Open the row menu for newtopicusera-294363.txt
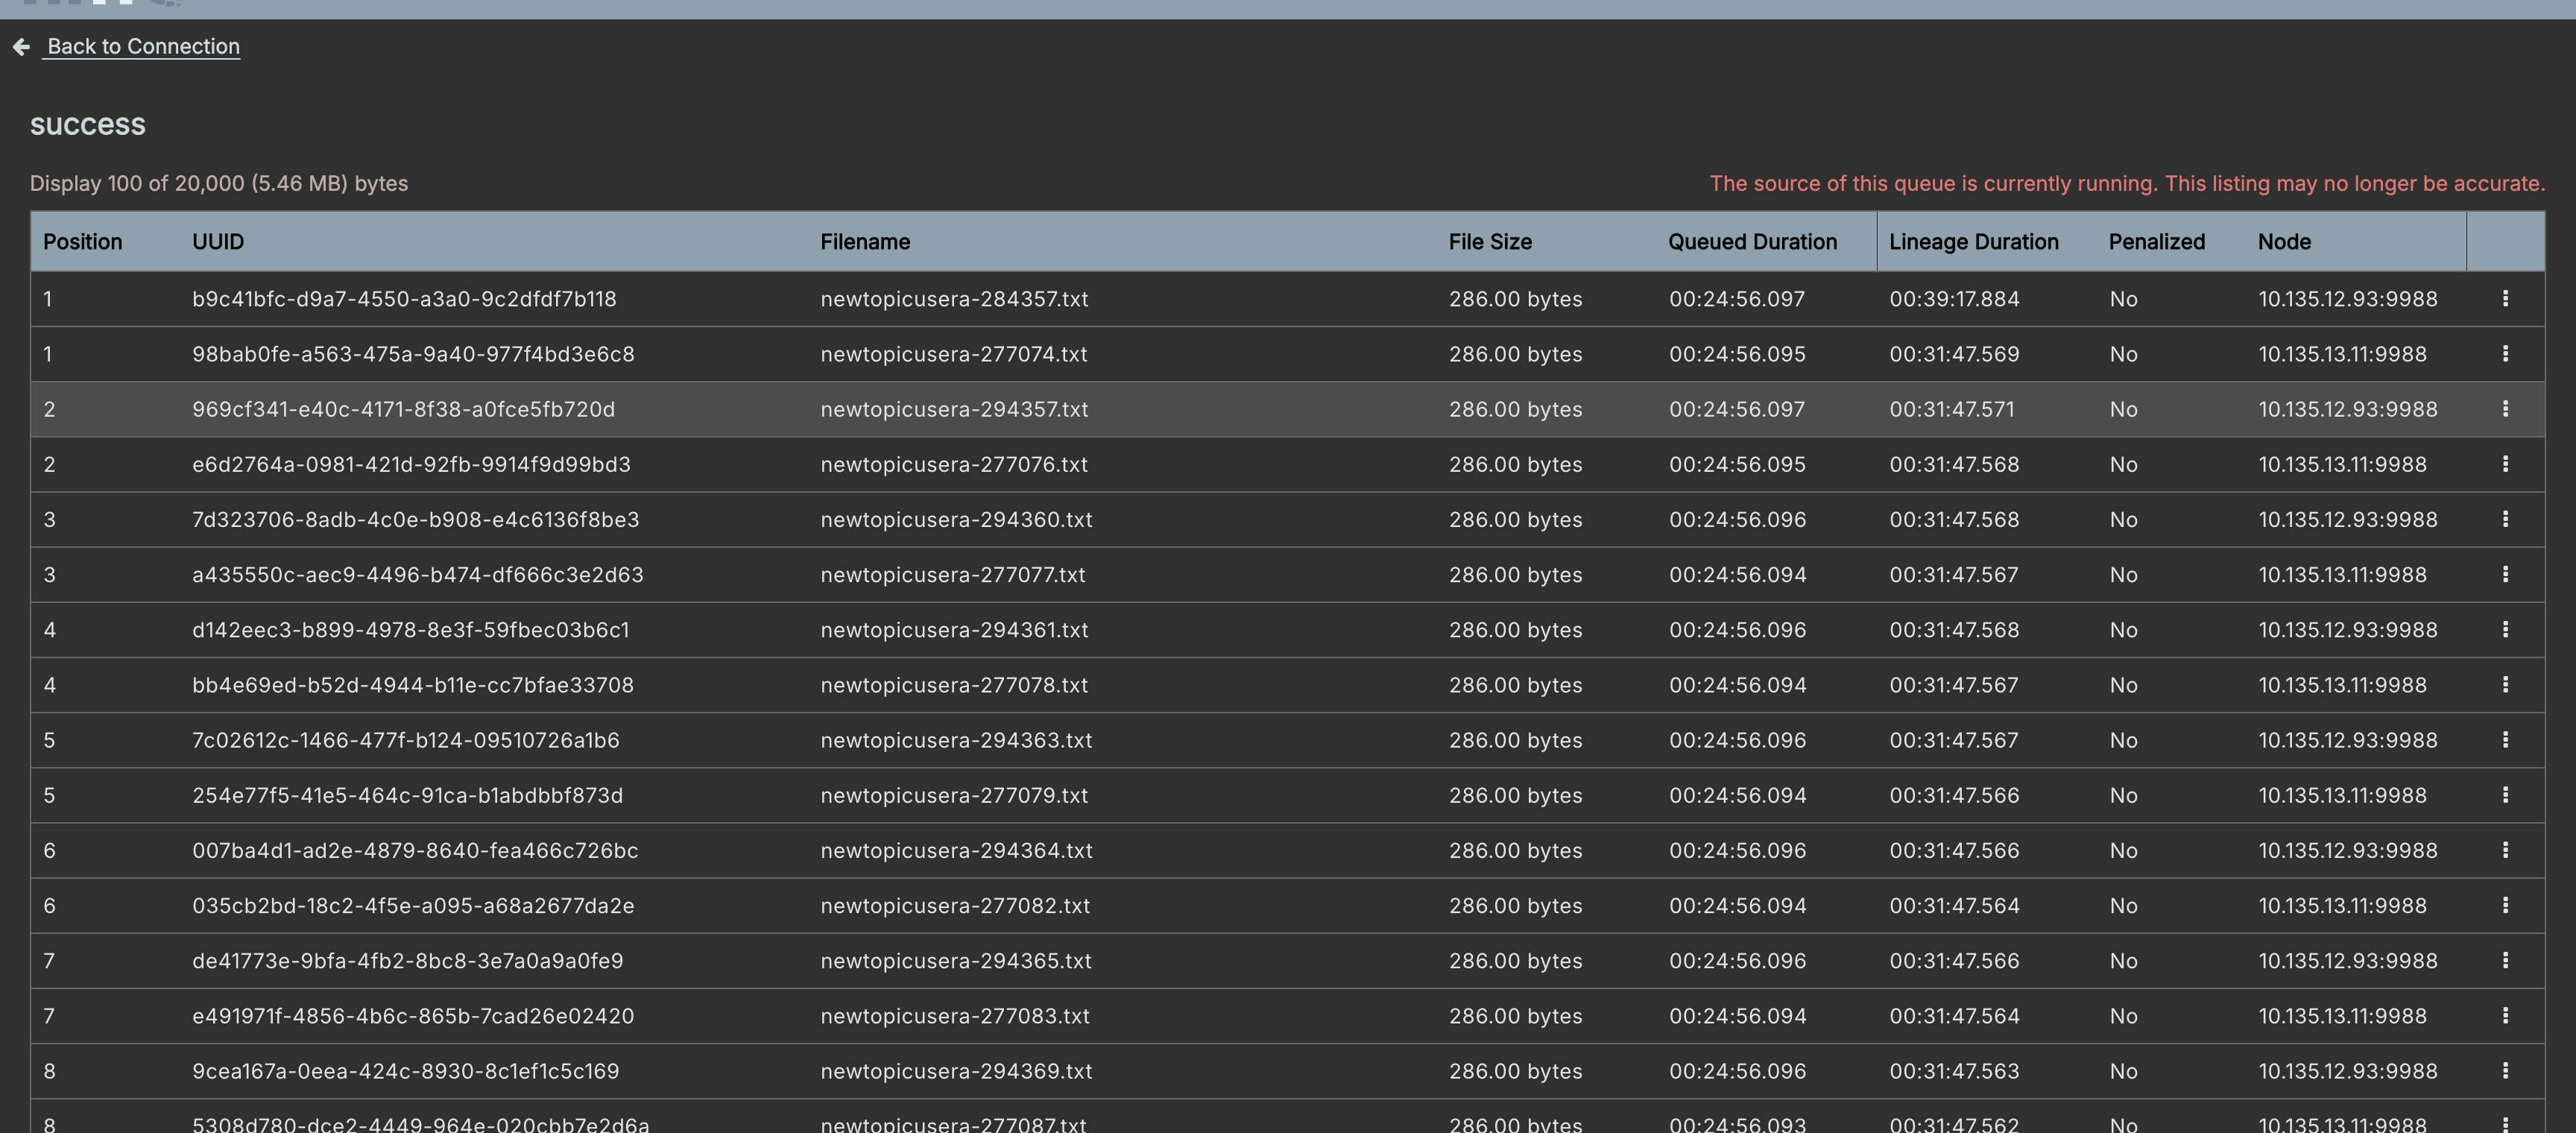The height and width of the screenshot is (1133, 2576). [x=2506, y=740]
